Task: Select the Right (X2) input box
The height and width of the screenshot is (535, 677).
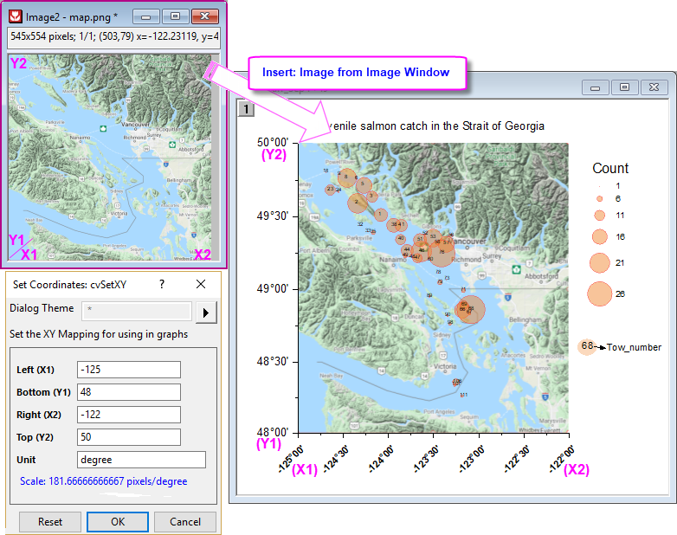Action: click(x=128, y=415)
